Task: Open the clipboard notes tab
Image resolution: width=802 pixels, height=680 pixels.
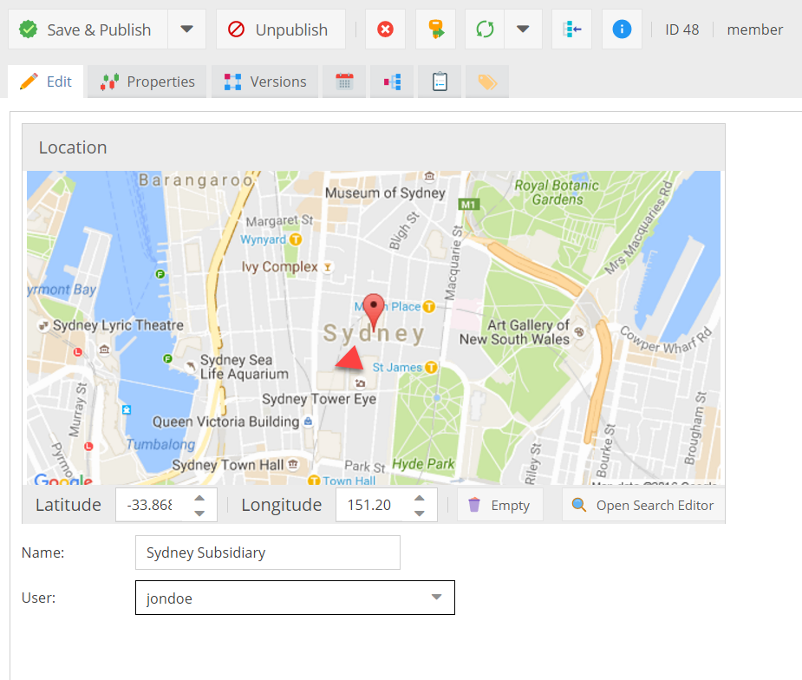Action: (x=440, y=82)
